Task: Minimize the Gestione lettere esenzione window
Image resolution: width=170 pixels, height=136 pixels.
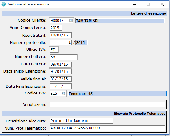Action: pyautogui.click(x=134, y=4)
